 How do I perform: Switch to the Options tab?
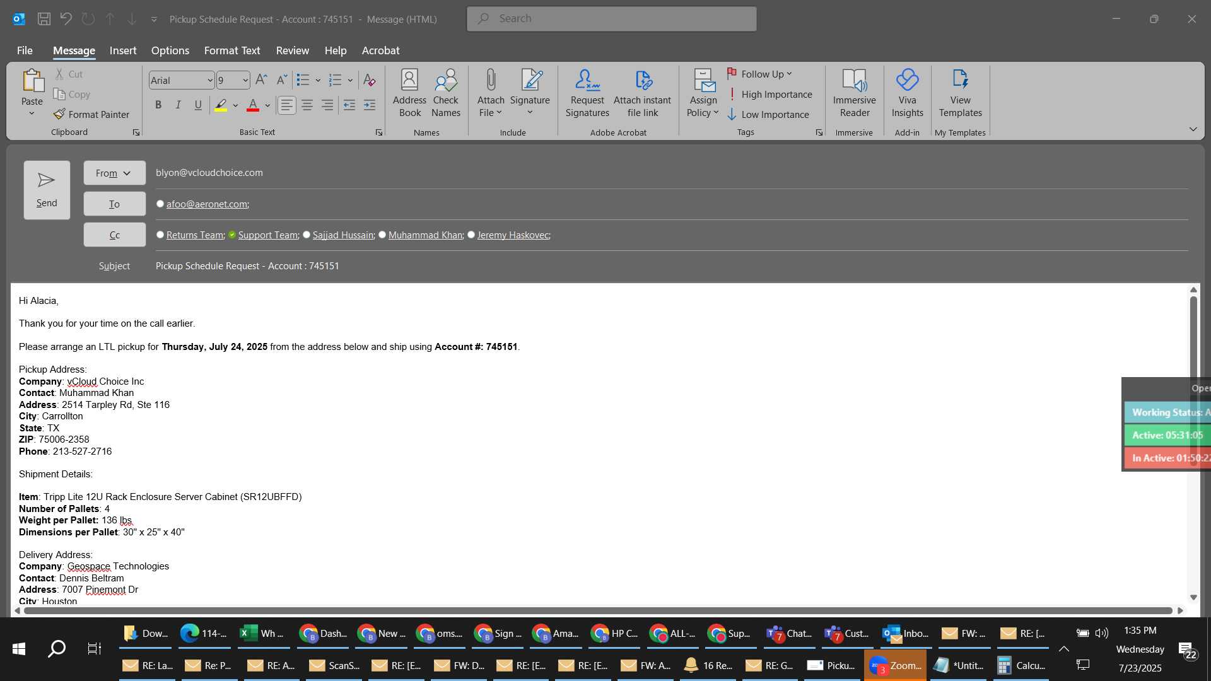170,50
